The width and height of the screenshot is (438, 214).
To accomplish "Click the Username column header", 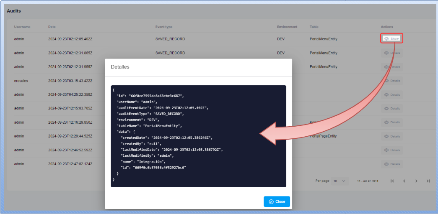I will [x=22, y=27].
